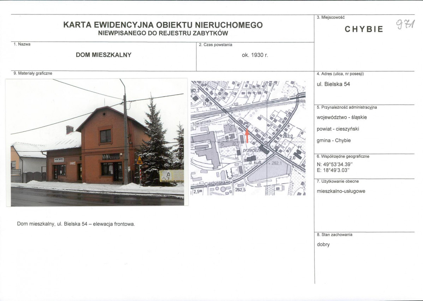Image resolution: width=423 pixels, height=301 pixels.
Task: Click the yellow warning road sign in photo
Action: point(139,160)
